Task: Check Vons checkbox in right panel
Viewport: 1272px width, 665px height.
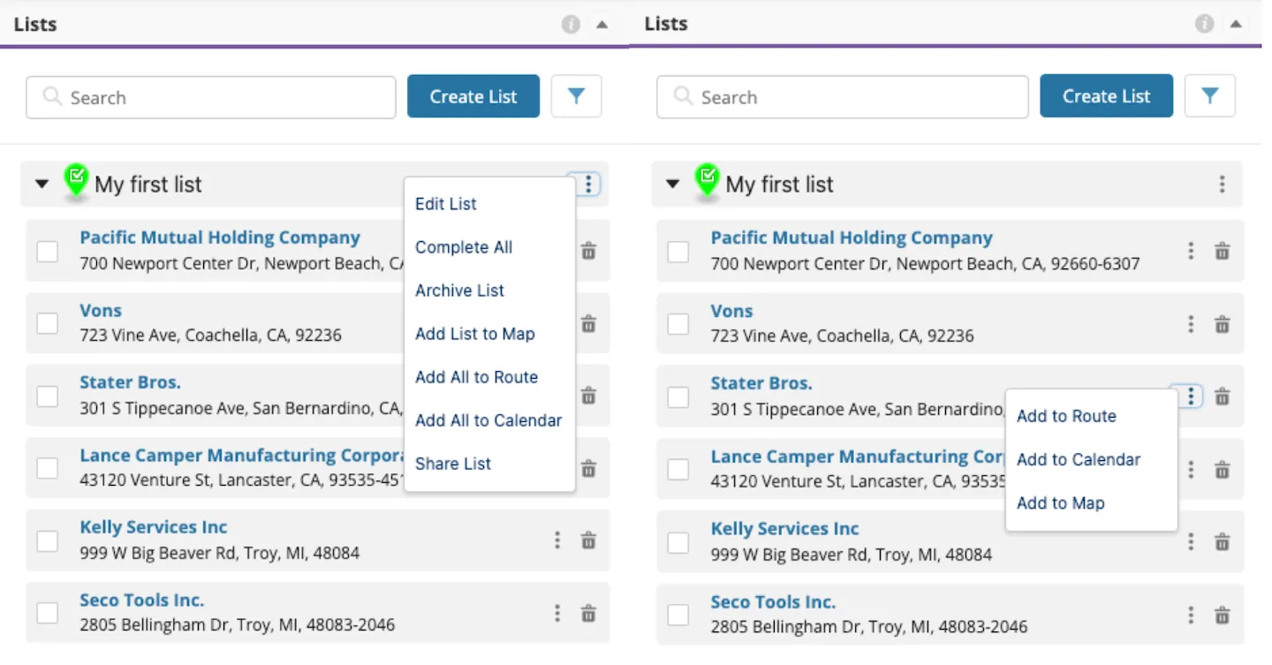Action: tap(678, 324)
